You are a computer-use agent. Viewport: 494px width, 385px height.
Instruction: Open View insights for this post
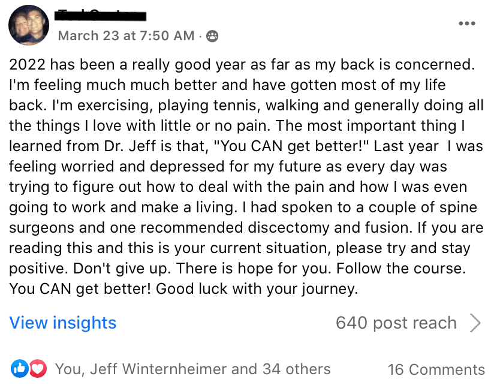(x=63, y=323)
